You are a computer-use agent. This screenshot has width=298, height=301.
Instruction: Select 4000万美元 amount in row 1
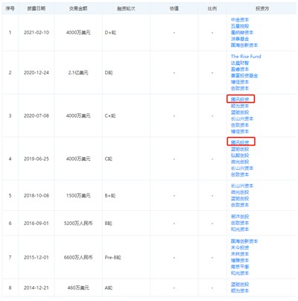tap(78, 33)
